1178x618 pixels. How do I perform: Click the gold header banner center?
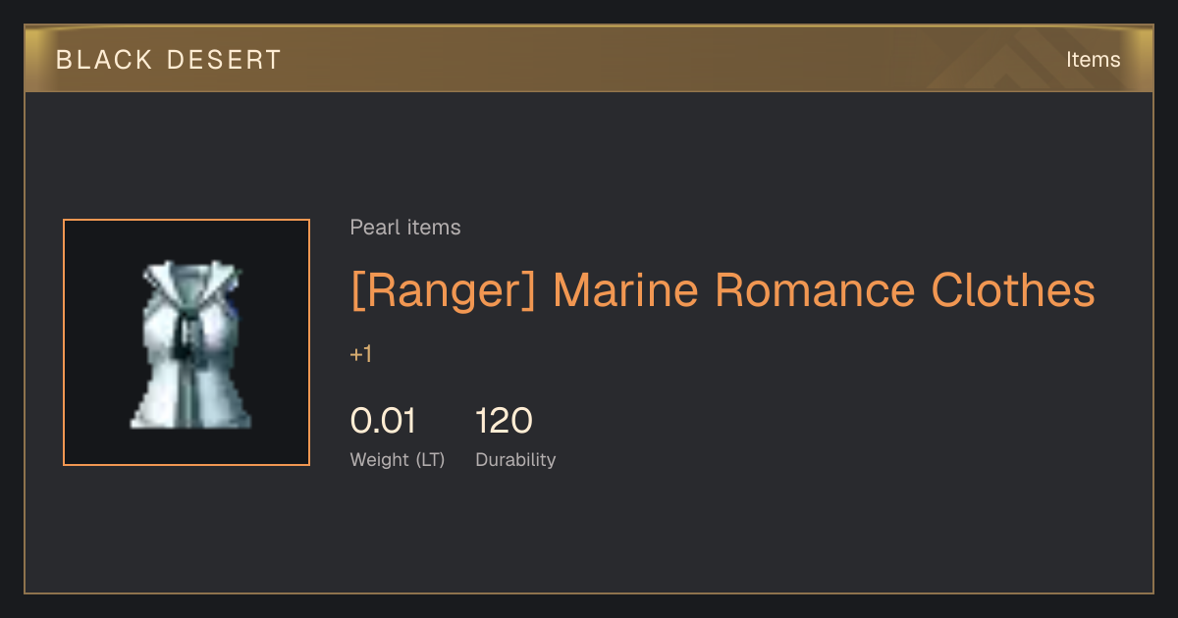coord(589,59)
